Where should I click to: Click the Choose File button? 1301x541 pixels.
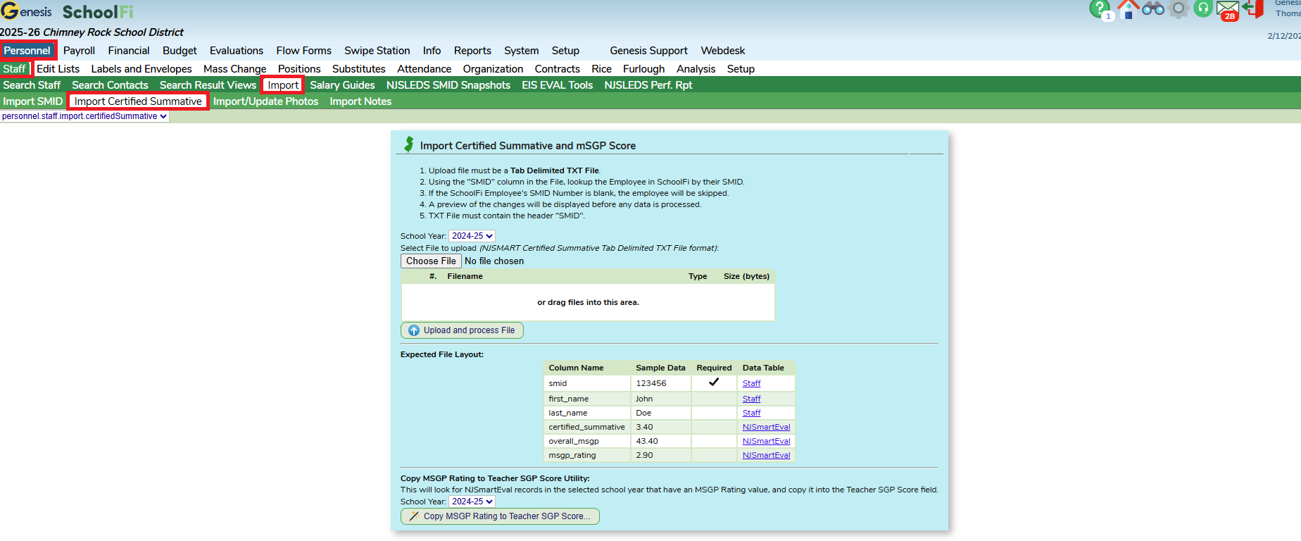(x=431, y=261)
